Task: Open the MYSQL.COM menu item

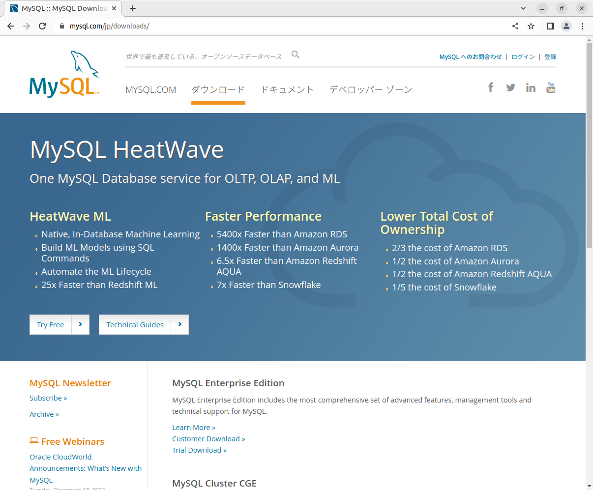Action: 151,90
